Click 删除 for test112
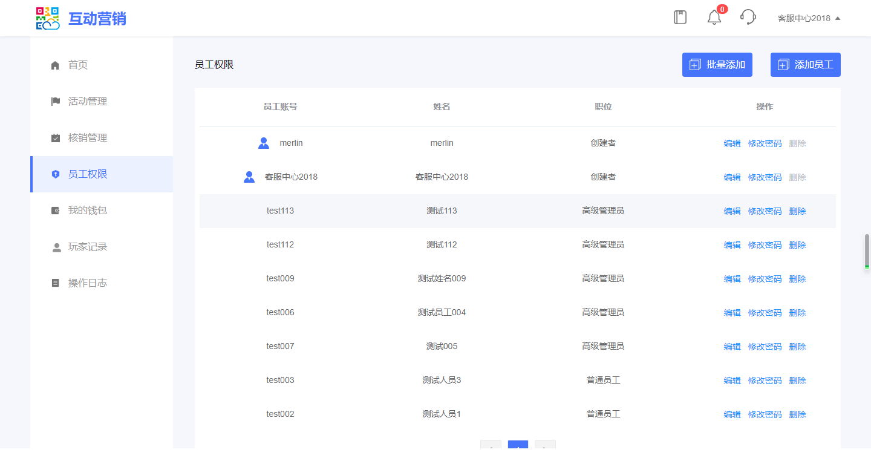871x458 pixels. tap(798, 245)
